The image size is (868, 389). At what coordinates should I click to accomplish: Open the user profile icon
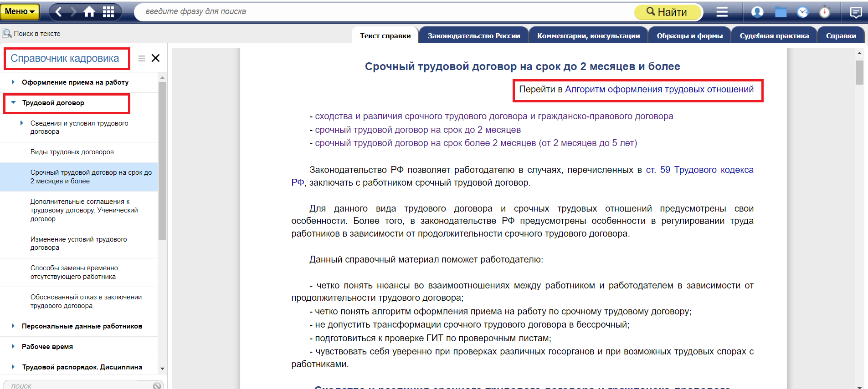click(x=757, y=12)
